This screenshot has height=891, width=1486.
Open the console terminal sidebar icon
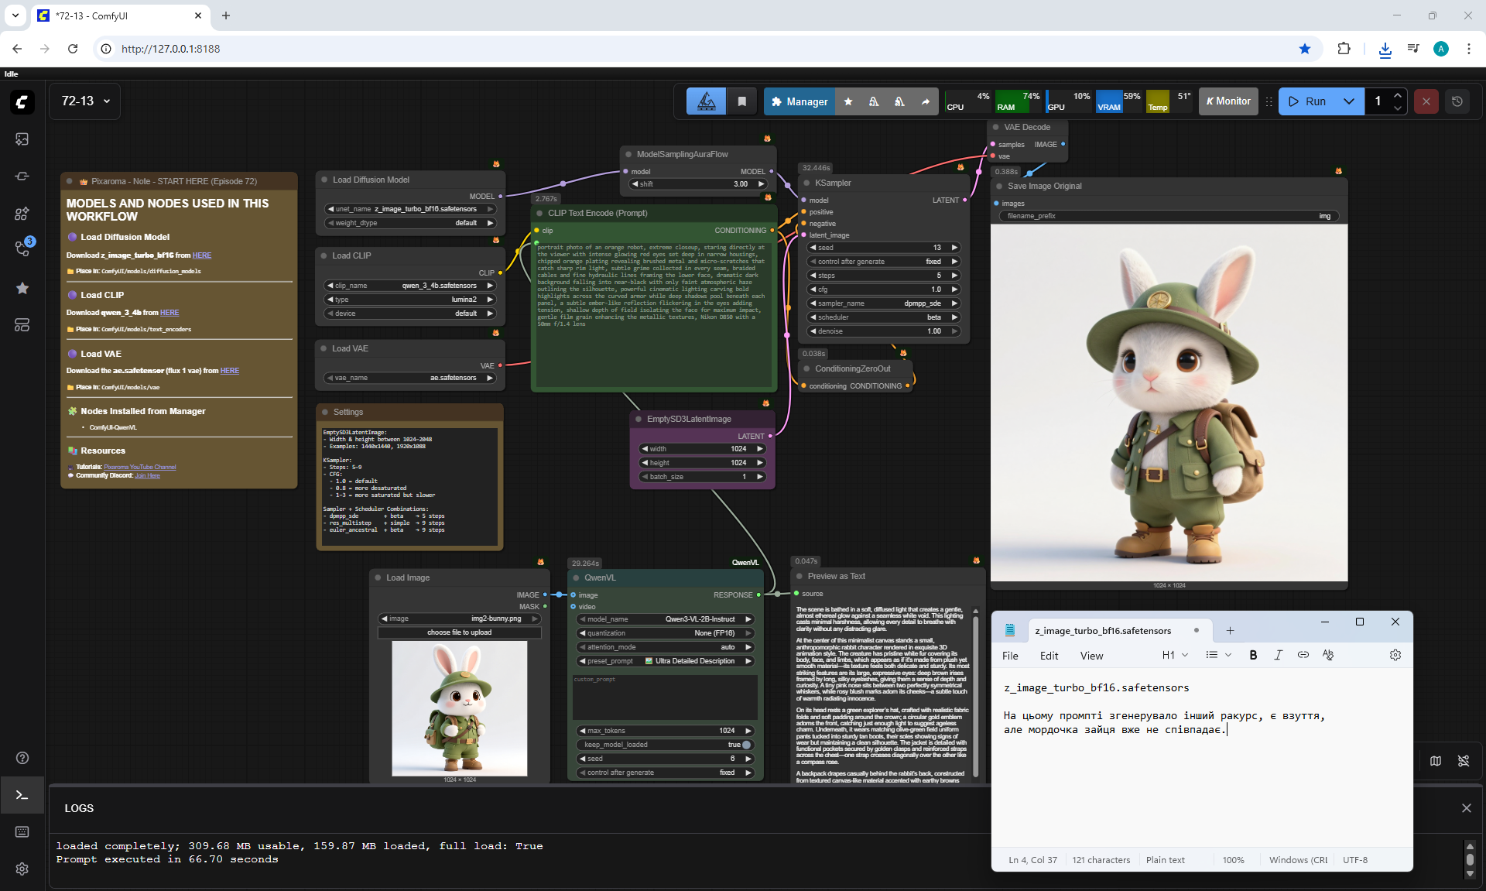(22, 795)
